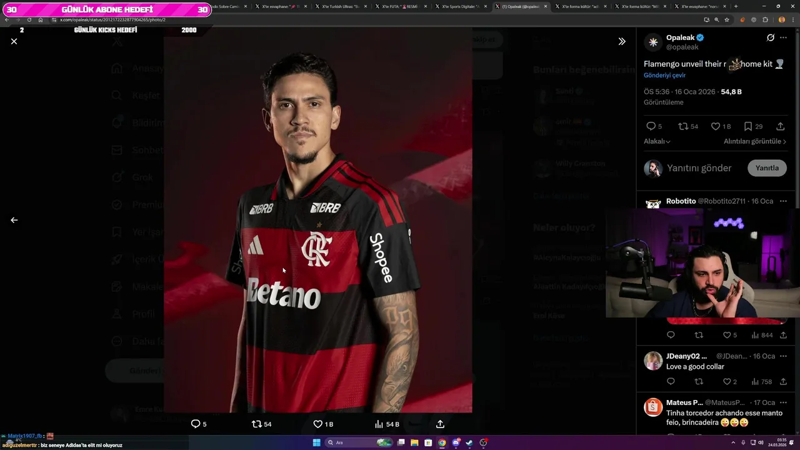Open Steam from the taskbar
Viewport: 800px width, 450px height.
pos(469,442)
